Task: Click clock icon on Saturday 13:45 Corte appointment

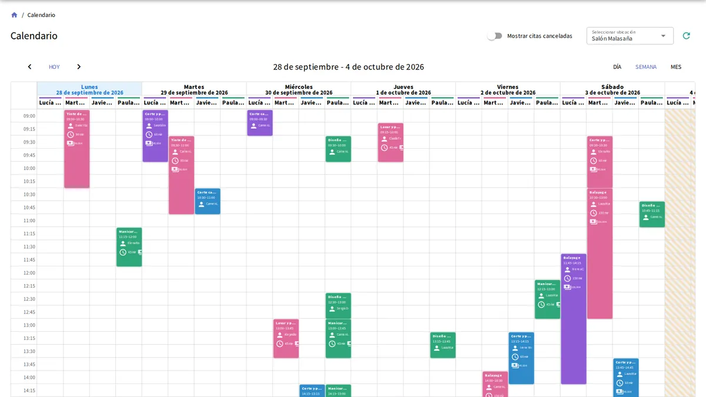Action: click(x=620, y=383)
